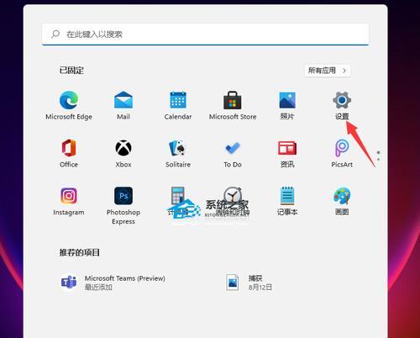The image size is (420, 338).
Task: Open Microsoft To Do
Action: pyautogui.click(x=233, y=153)
